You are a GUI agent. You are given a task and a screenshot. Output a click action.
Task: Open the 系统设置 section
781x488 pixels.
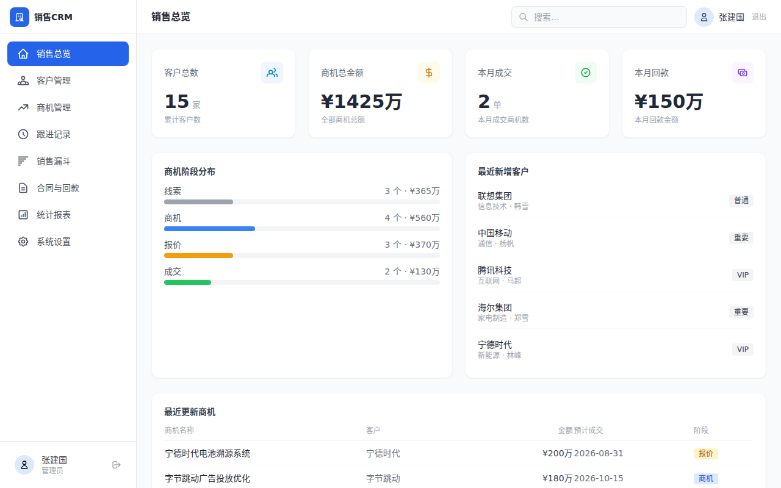(68, 242)
